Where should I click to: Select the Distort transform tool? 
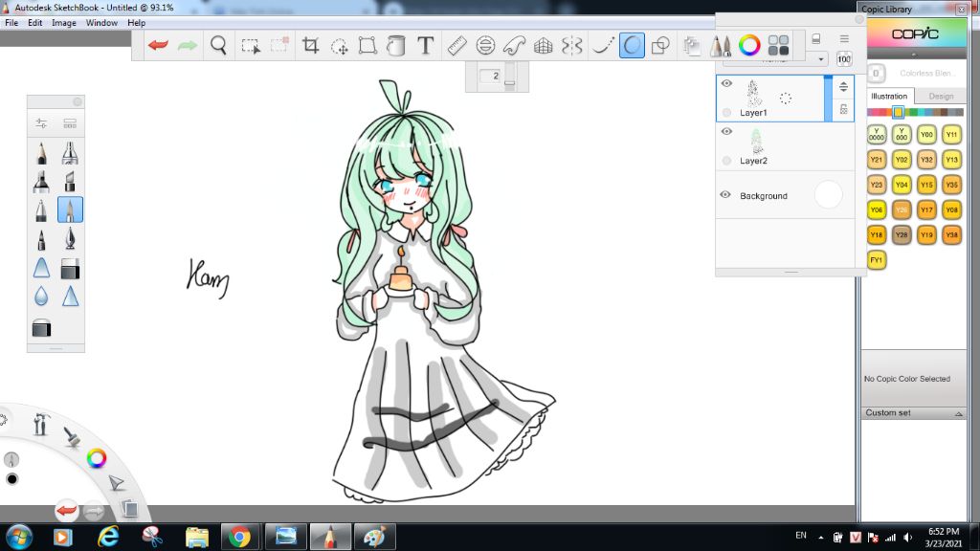point(367,46)
